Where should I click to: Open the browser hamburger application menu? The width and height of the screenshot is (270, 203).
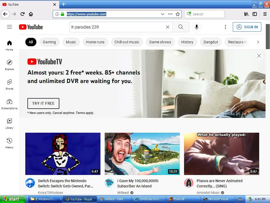coord(265,14)
